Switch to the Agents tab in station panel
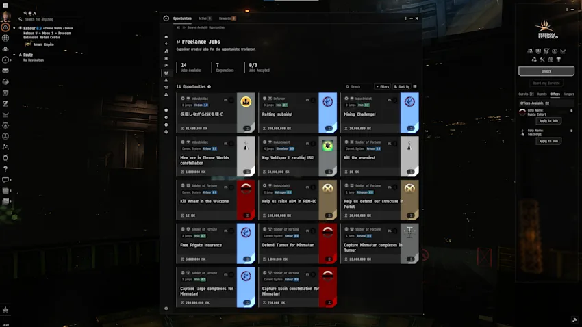 [x=542, y=94]
